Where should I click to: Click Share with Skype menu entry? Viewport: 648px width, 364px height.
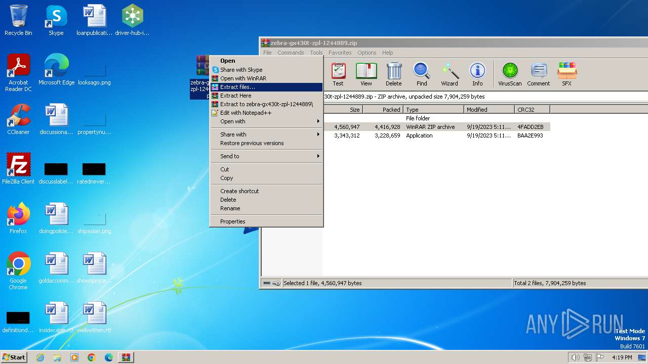266,70
